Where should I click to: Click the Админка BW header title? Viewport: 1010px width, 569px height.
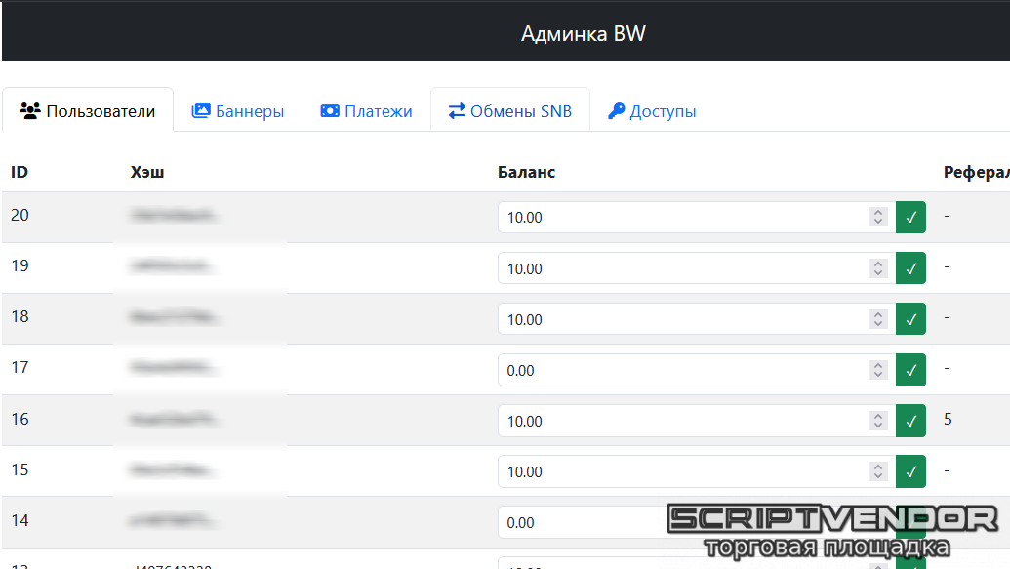[x=583, y=34]
